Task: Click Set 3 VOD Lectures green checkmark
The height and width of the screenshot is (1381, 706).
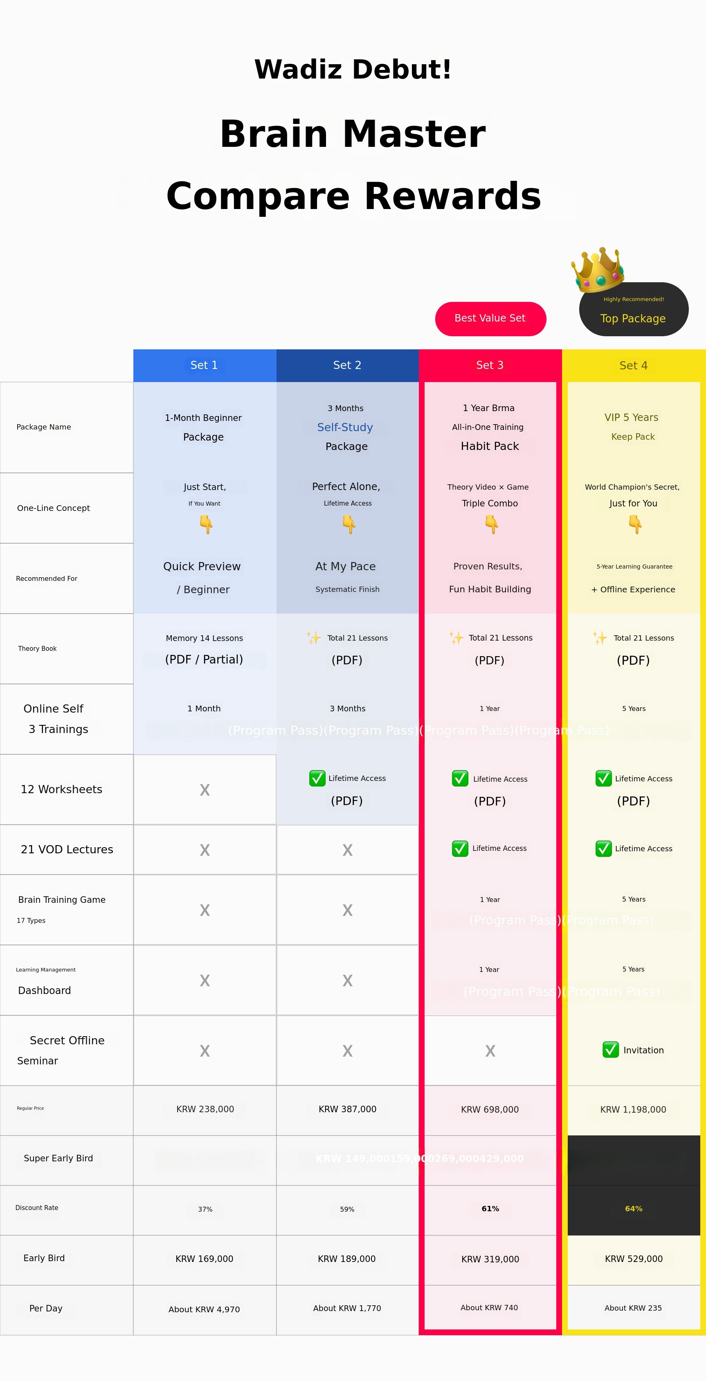Action: point(460,848)
